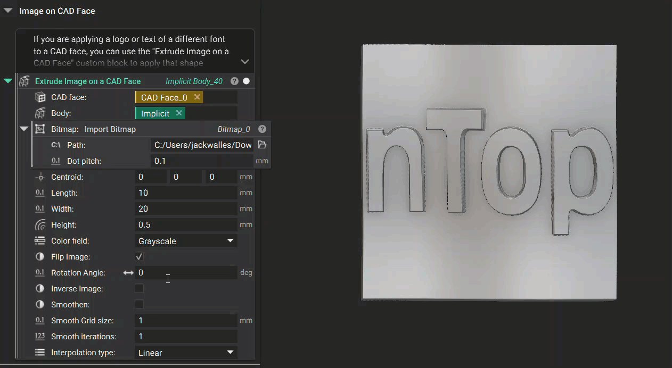The height and width of the screenshot is (368, 672).
Task: Click the CAD face cube icon
Action: 42,97
